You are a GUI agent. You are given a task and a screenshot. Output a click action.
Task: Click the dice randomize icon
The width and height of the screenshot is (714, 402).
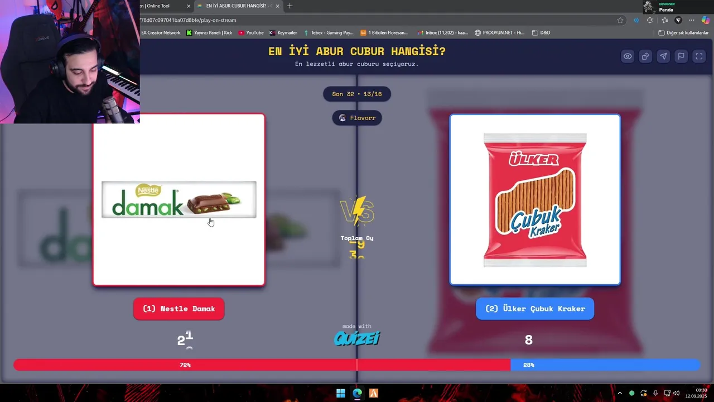645,56
